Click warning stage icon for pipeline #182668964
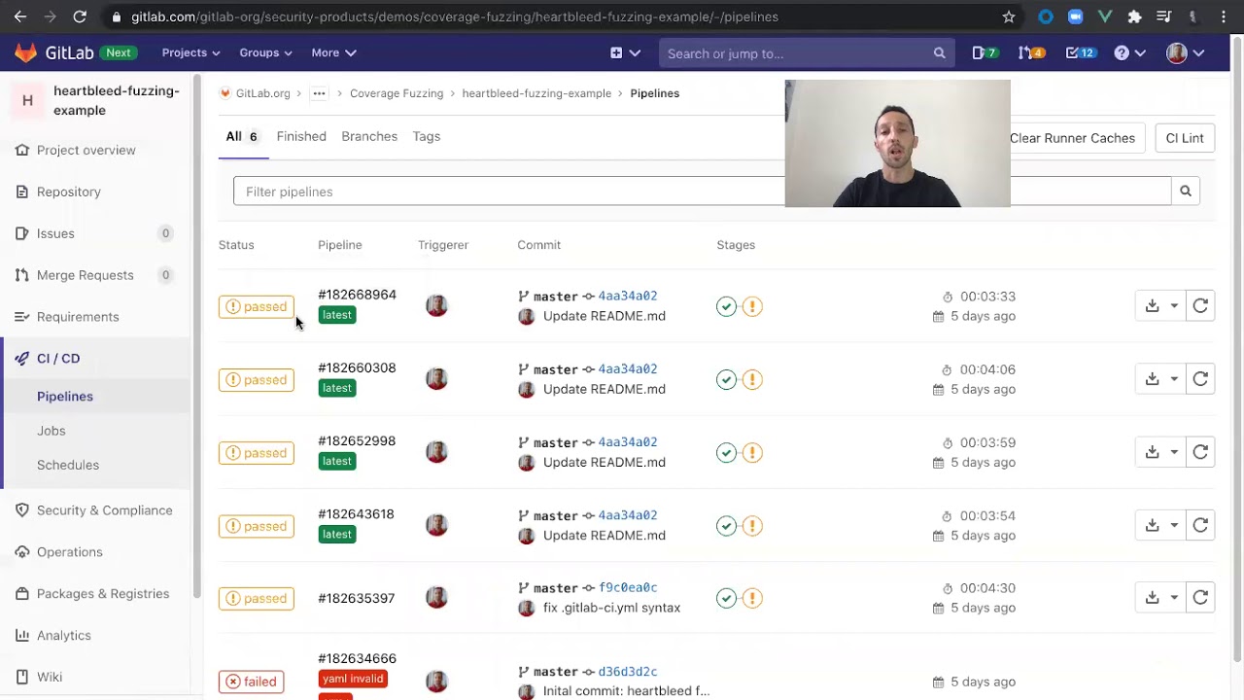 coord(752,306)
